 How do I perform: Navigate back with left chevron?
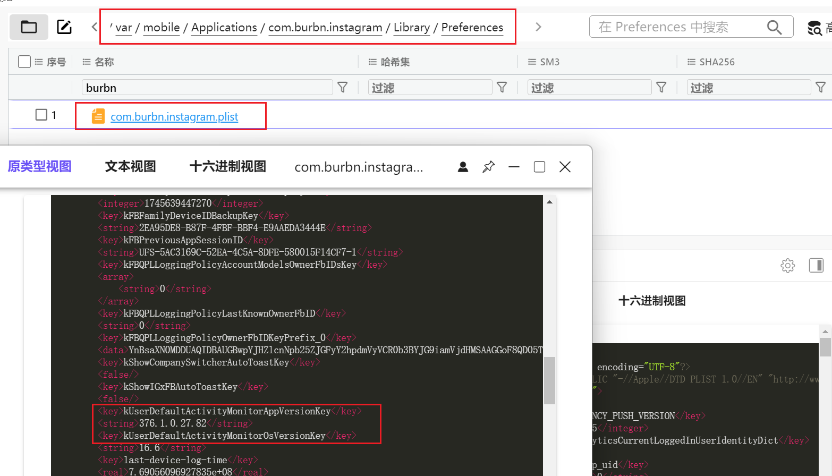tap(95, 27)
